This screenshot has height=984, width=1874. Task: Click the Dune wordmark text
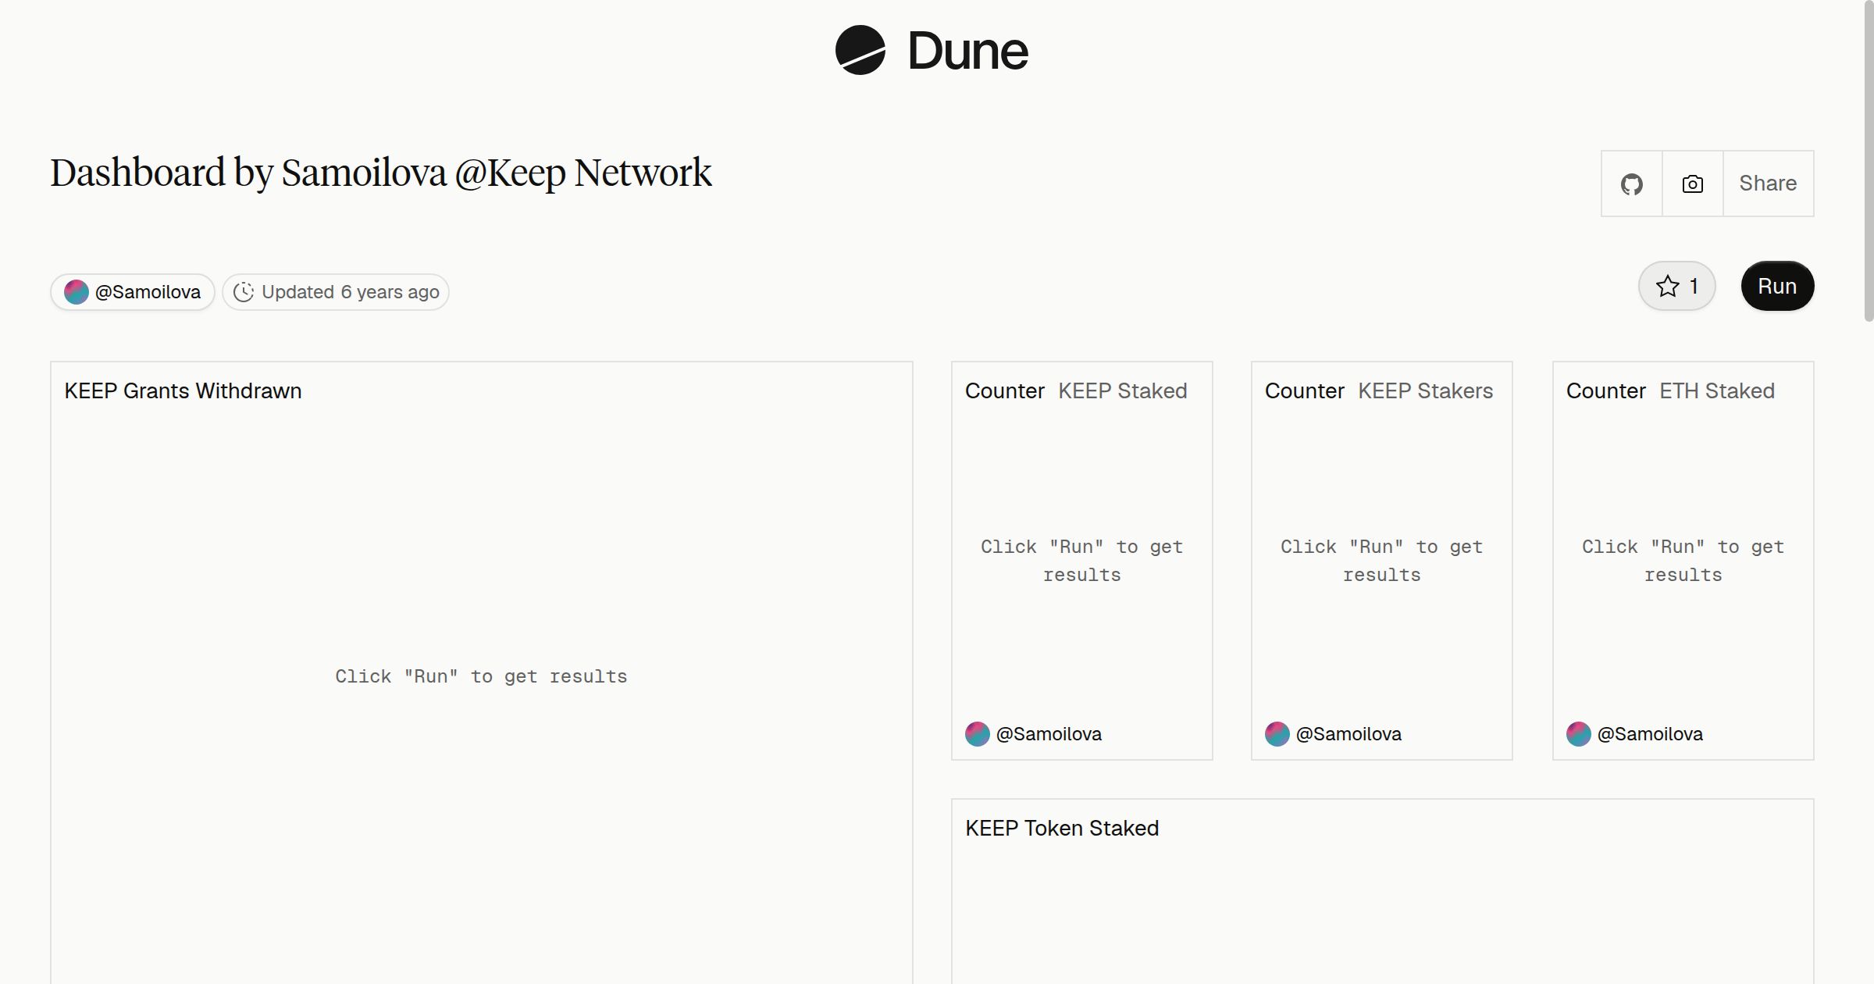click(x=967, y=52)
